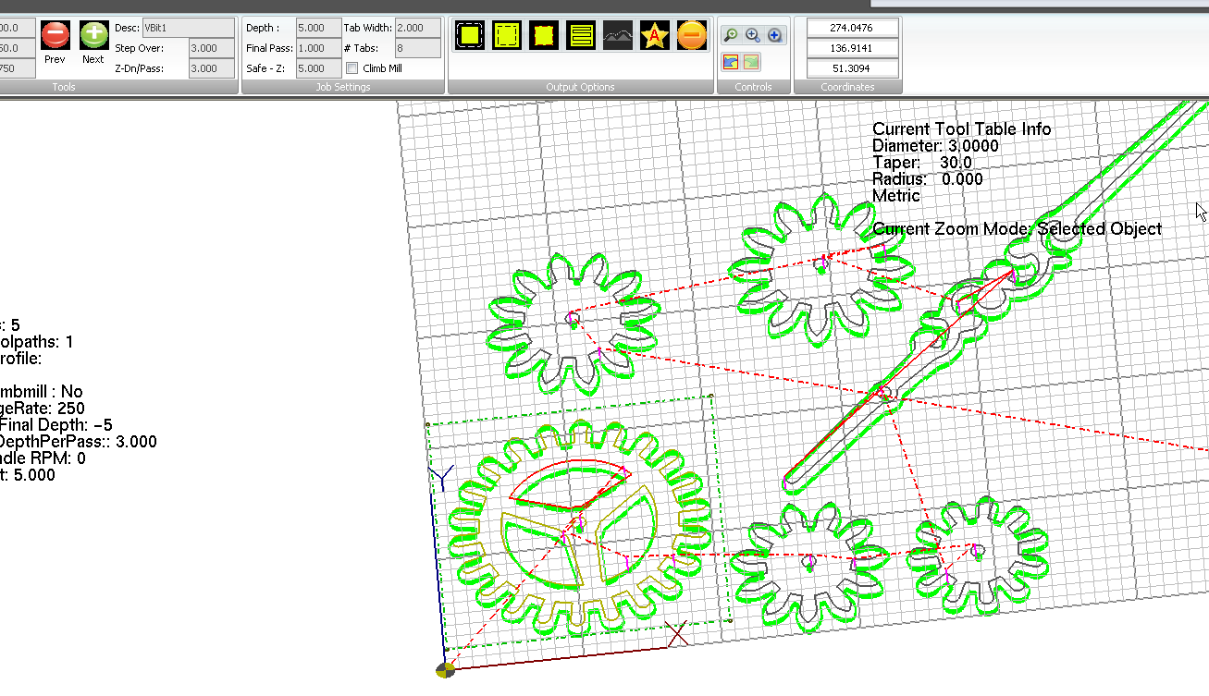This screenshot has width=1209, height=696.
Task: Choose the red dashed on-path profile icon
Action: click(544, 36)
